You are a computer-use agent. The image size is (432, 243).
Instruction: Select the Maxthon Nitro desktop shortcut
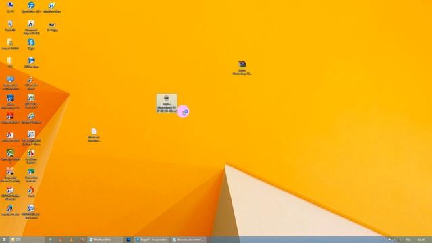(x=52, y=7)
